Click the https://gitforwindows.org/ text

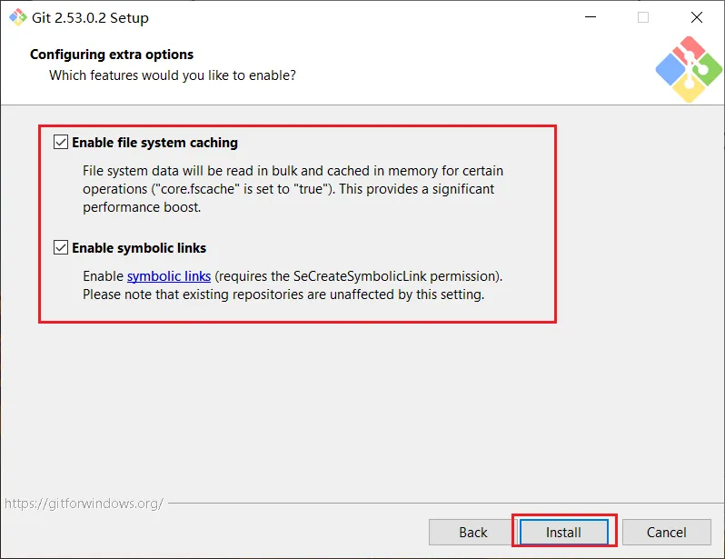point(84,503)
